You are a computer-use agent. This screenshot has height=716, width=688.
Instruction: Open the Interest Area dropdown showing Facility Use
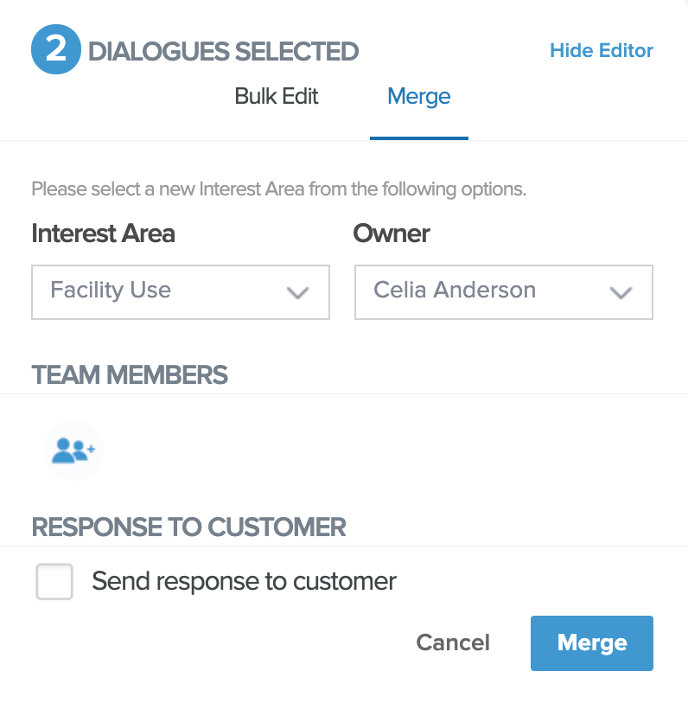[x=180, y=291]
